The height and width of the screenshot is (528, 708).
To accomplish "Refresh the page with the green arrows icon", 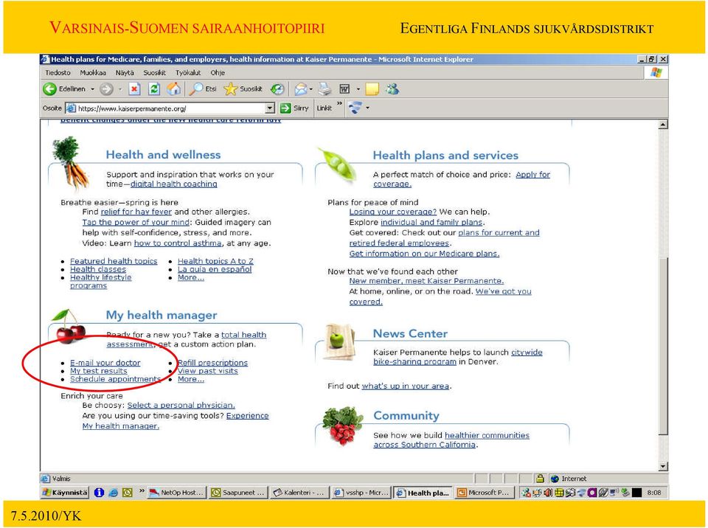I will (154, 89).
